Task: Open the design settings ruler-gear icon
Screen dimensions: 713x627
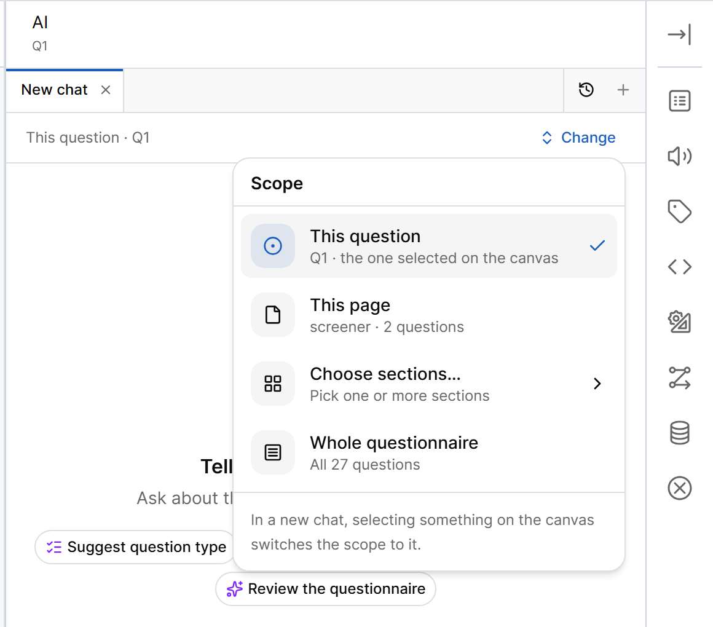Action: tap(679, 322)
